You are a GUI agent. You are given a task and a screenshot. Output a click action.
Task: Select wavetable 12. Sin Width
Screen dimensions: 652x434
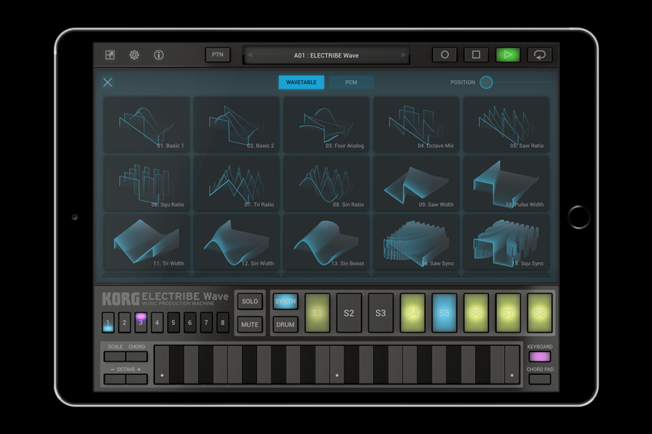click(237, 242)
